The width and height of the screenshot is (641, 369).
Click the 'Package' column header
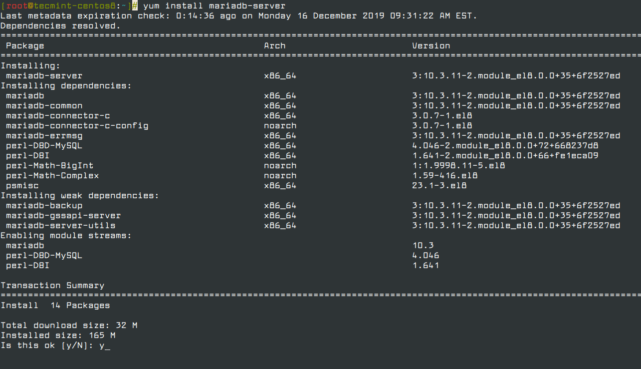pyautogui.click(x=25, y=46)
